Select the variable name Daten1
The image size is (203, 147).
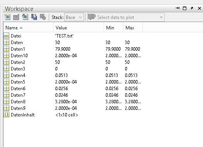(x=18, y=49)
